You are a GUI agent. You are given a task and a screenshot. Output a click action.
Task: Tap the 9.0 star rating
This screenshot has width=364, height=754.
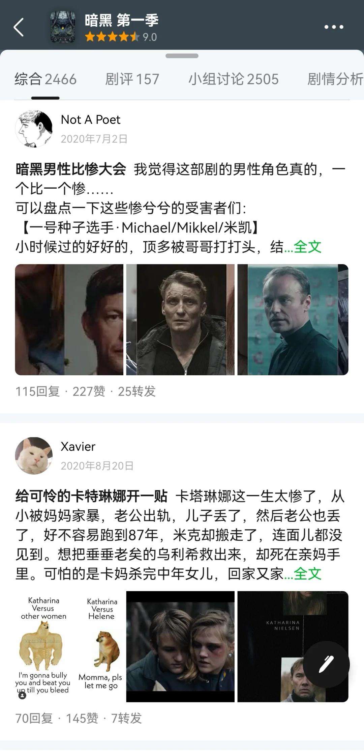(121, 37)
